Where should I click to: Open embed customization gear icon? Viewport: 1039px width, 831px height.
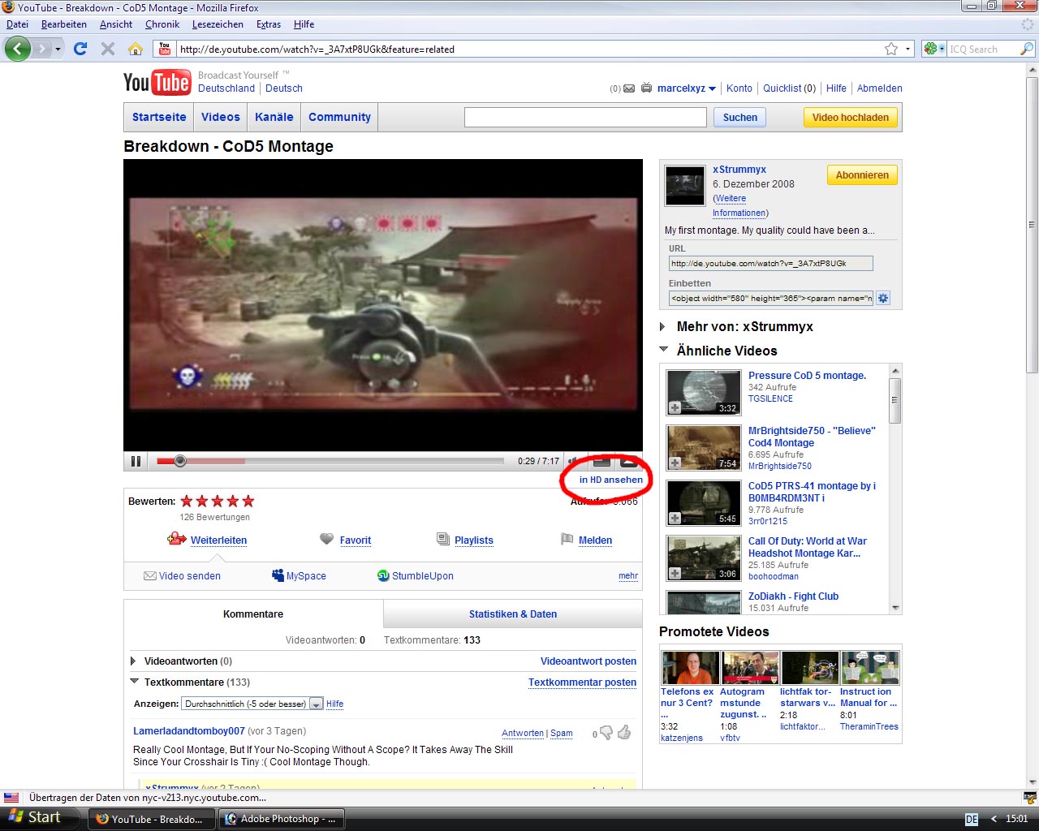click(x=883, y=298)
